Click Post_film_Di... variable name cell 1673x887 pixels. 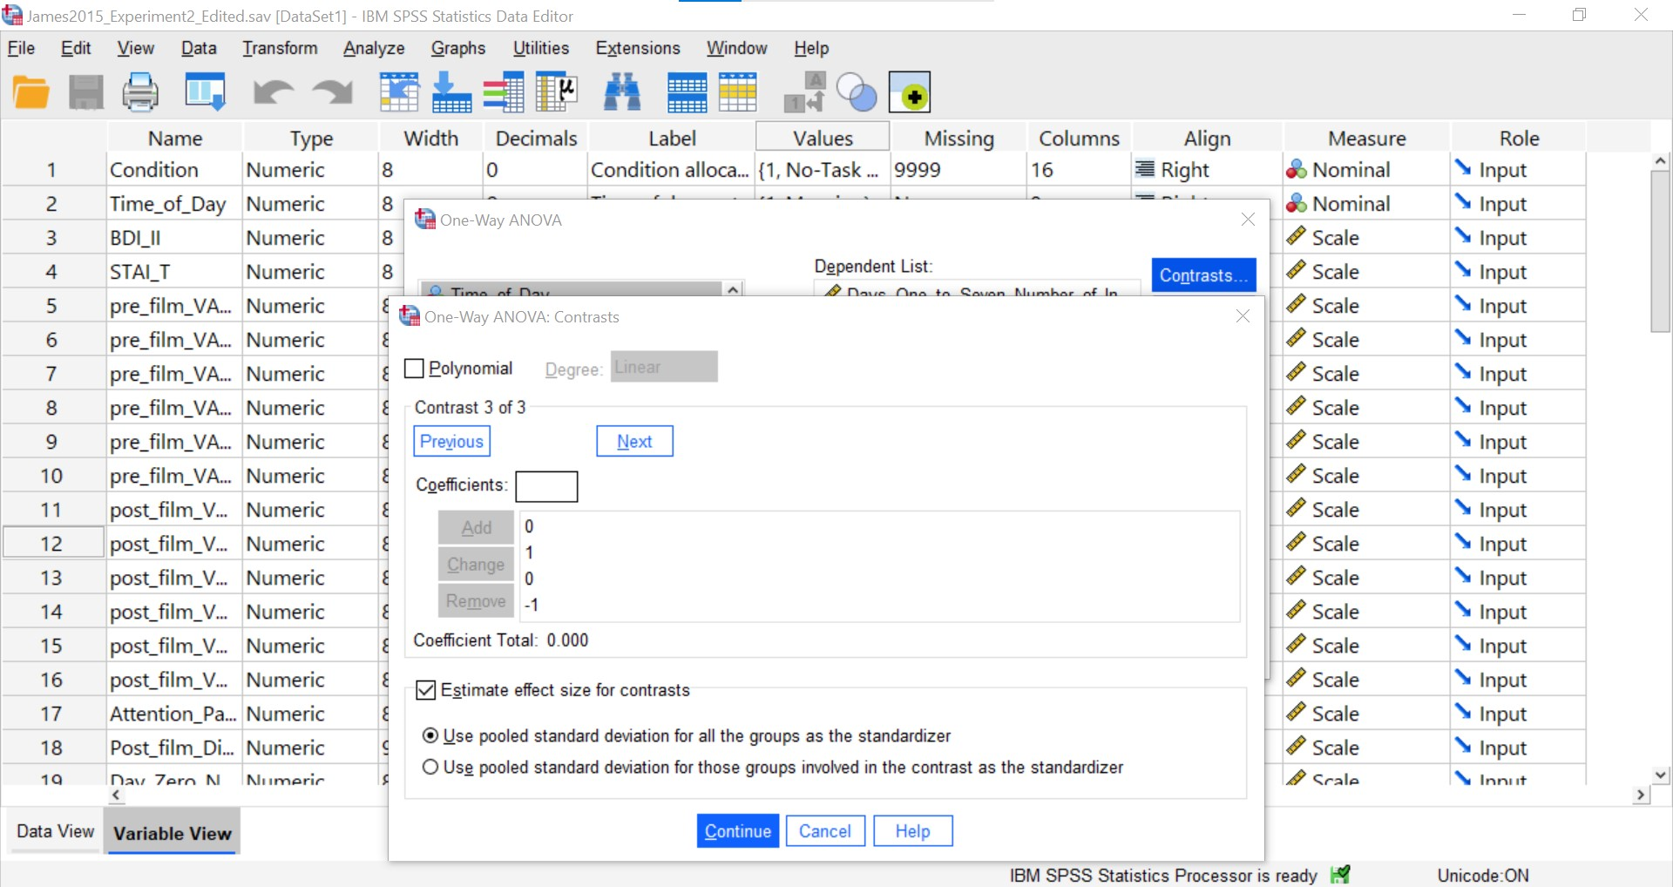pos(173,748)
